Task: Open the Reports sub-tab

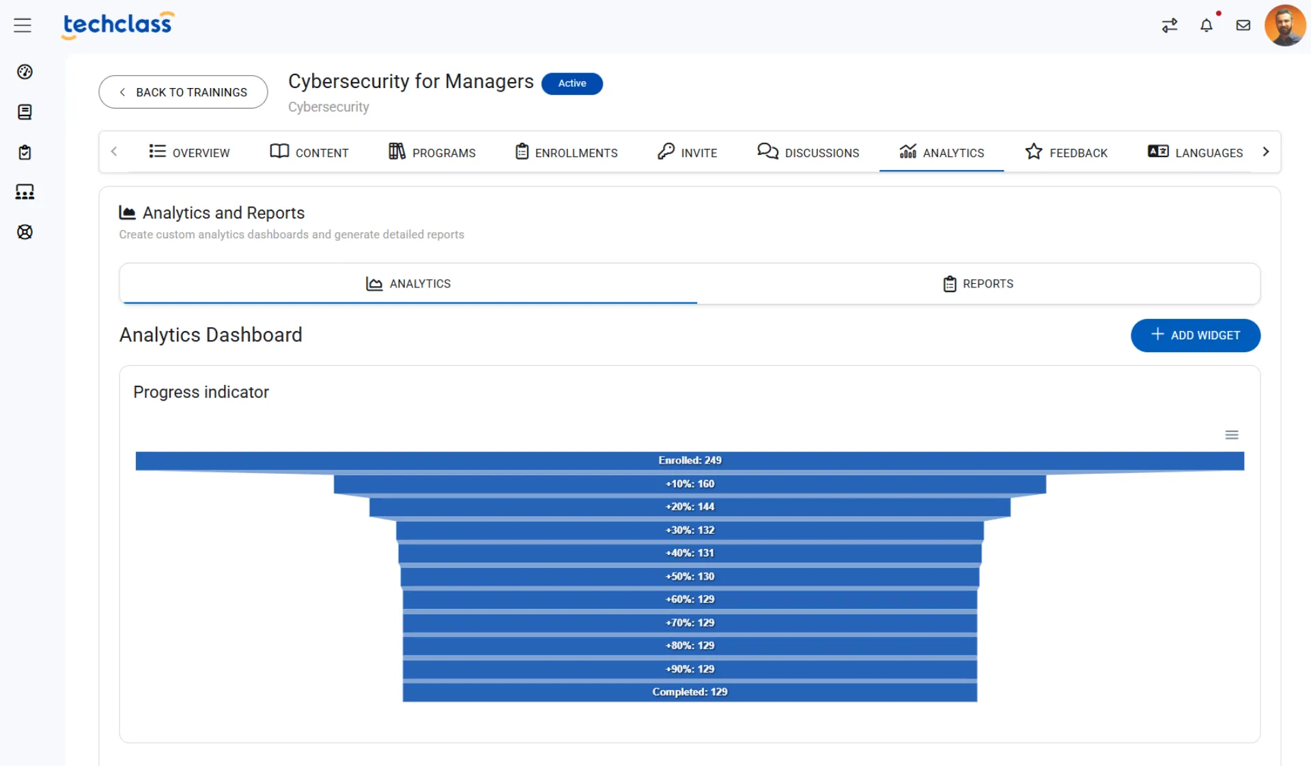Action: [x=978, y=283]
